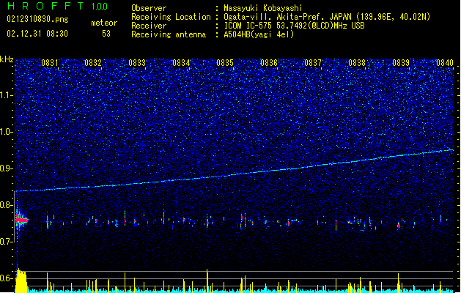Click the 0834 time marker

tap(181, 63)
